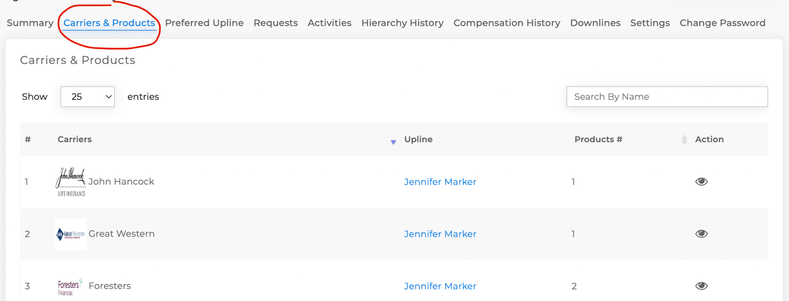Click the Upline column header
This screenshot has width=789, height=301.
coord(418,140)
